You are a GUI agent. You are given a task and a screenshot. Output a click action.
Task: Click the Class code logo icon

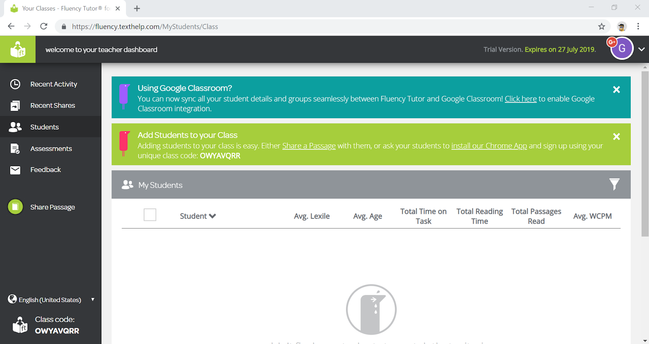[x=20, y=325]
